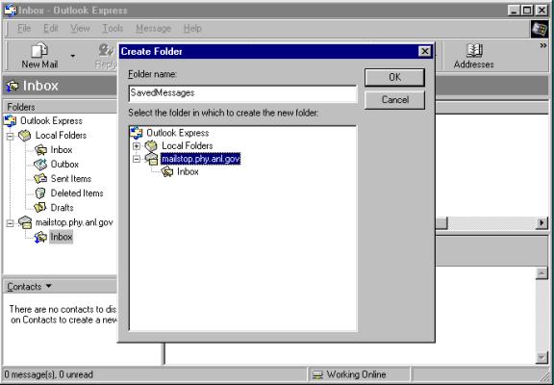The image size is (554, 385).
Task: Collapse mailstop.phy.anl.gov in main folder pane
Action: point(10,223)
